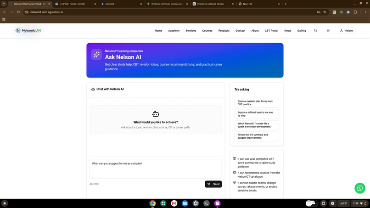Click the '40/2000' character counter
The height and width of the screenshot is (208, 370).
pyautogui.click(x=94, y=184)
